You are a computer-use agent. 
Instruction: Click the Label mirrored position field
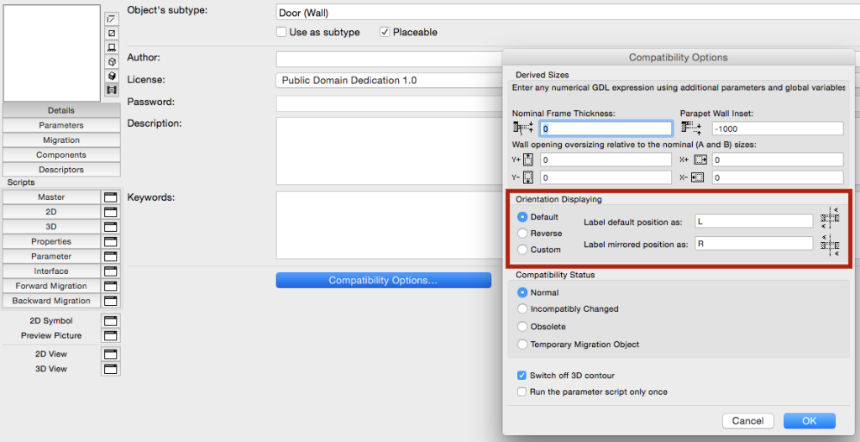[752, 244]
